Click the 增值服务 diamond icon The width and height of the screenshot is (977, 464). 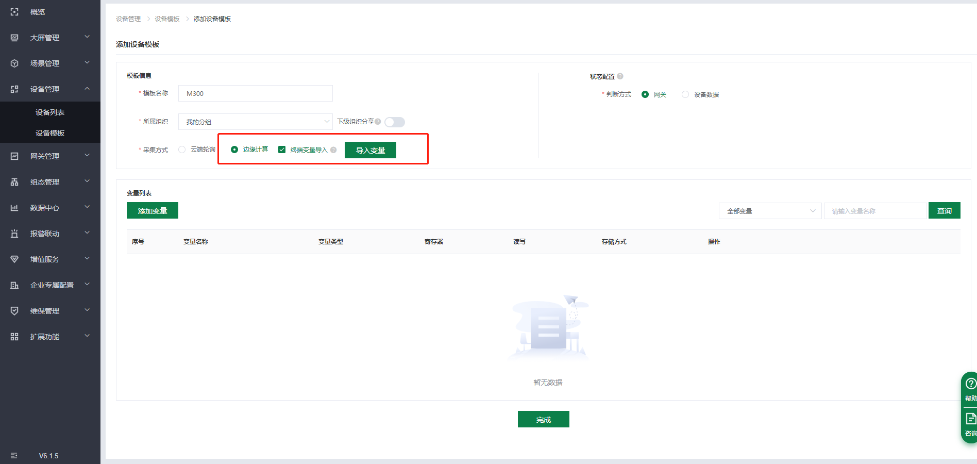pyautogui.click(x=14, y=259)
